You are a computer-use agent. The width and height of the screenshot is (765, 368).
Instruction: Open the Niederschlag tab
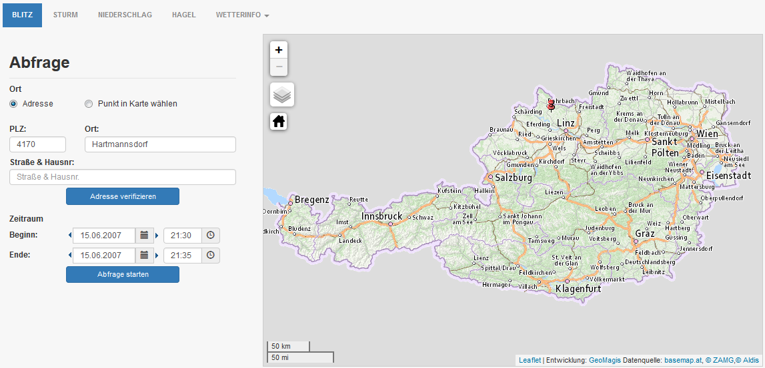point(125,15)
